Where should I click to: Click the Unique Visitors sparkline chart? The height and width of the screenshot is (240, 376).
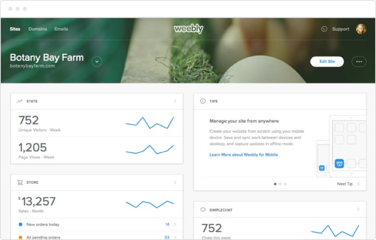click(150, 122)
